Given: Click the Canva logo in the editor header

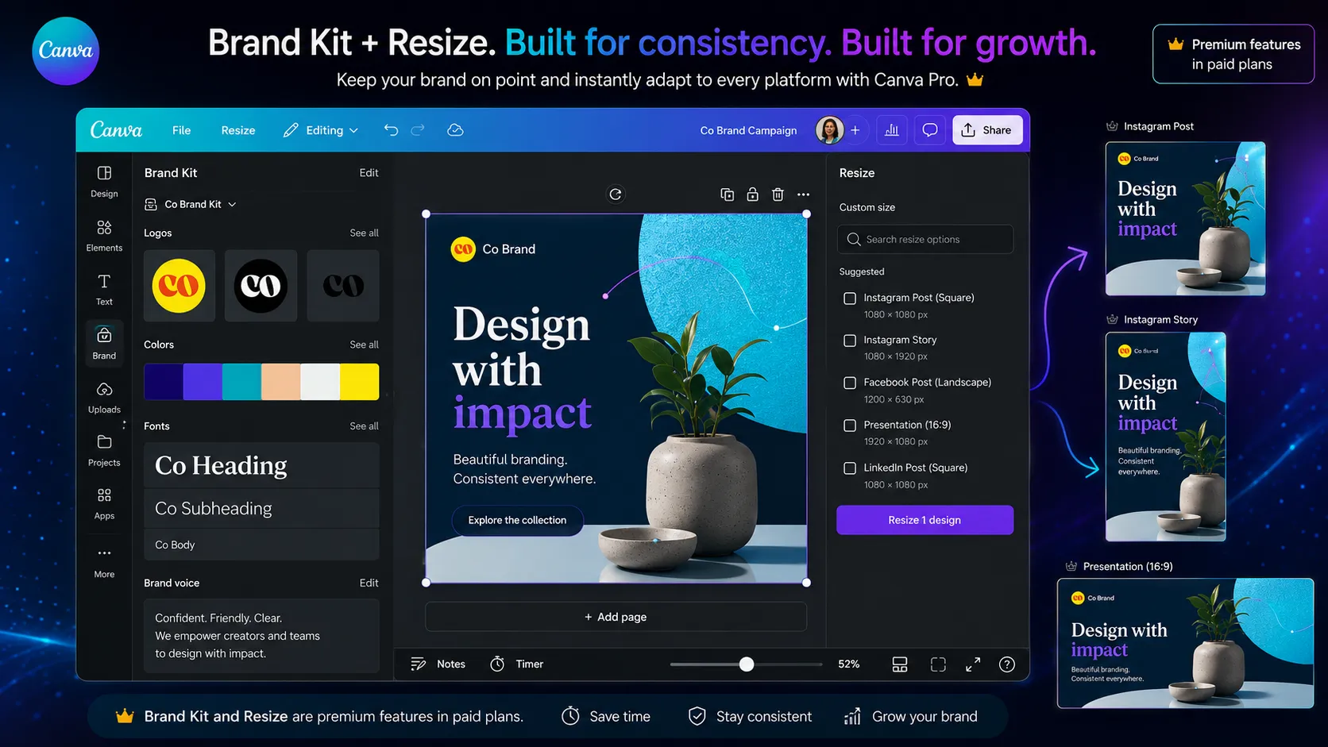Looking at the screenshot, I should coord(116,129).
